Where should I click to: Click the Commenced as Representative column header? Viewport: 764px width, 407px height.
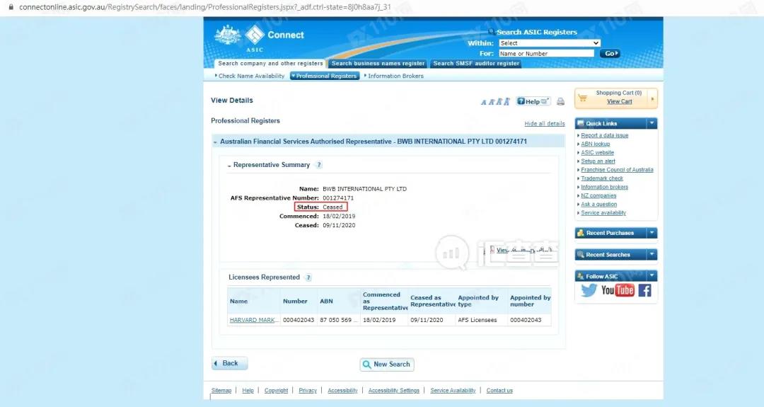(x=384, y=302)
